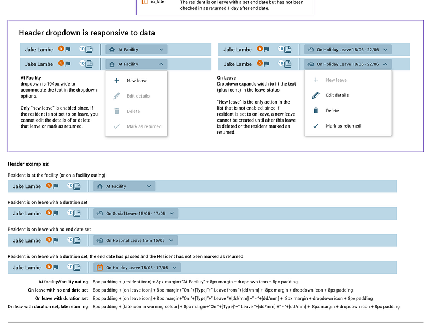The height and width of the screenshot is (327, 437).
Task: Open the At Facility dropdown under Header examples
Action: point(125,186)
